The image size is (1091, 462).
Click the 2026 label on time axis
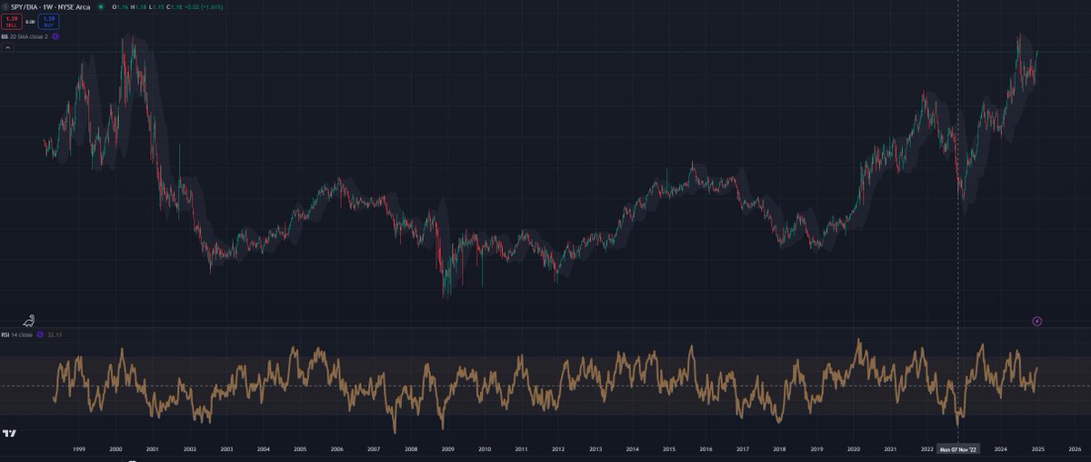[1075, 449]
